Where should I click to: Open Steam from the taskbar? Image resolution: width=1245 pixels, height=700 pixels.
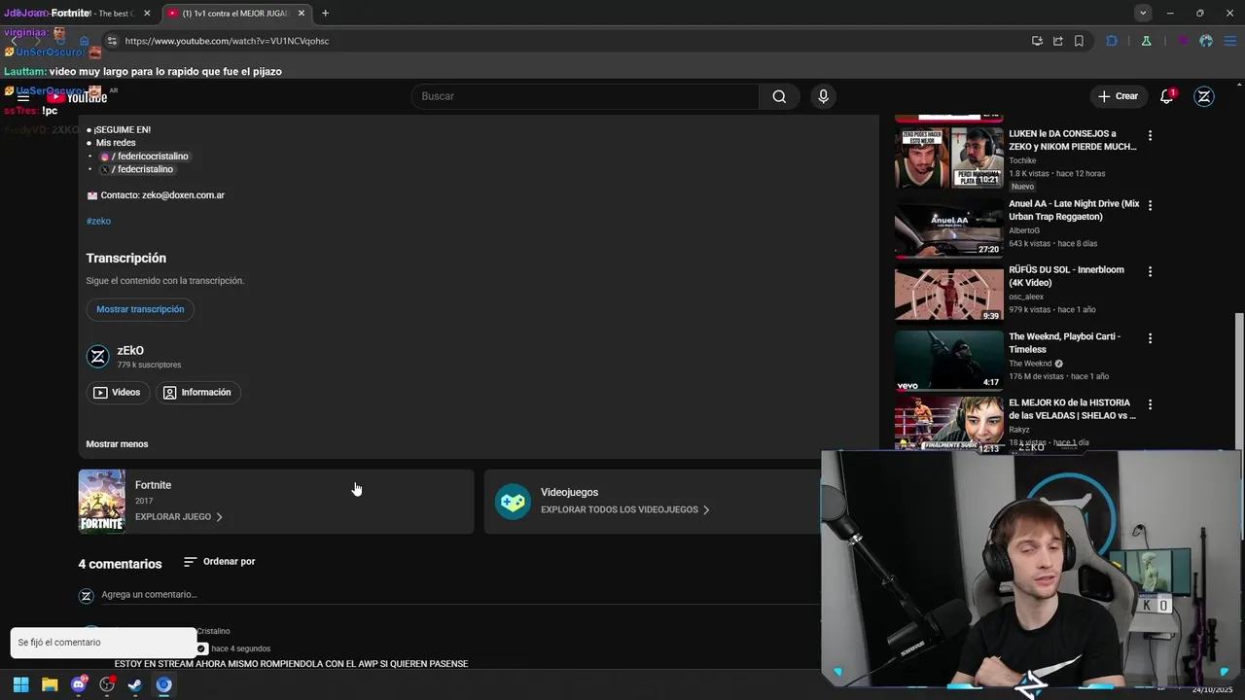135,684
